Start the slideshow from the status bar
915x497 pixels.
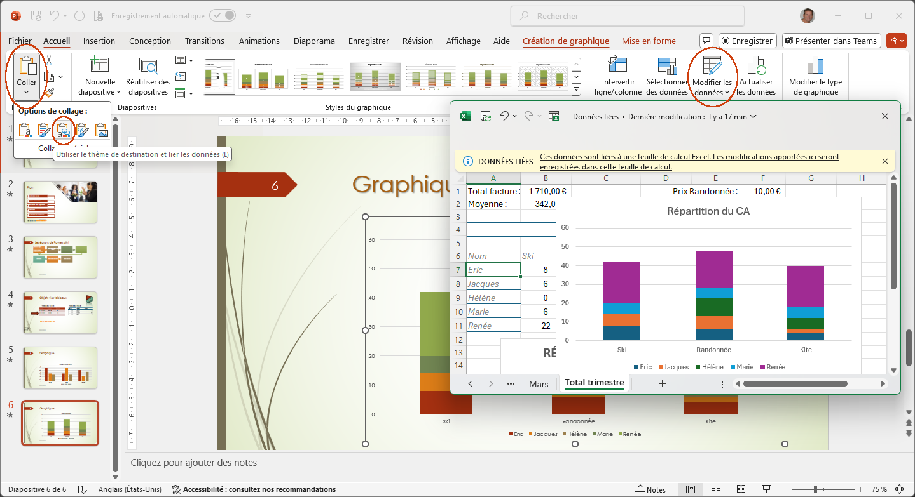click(767, 489)
